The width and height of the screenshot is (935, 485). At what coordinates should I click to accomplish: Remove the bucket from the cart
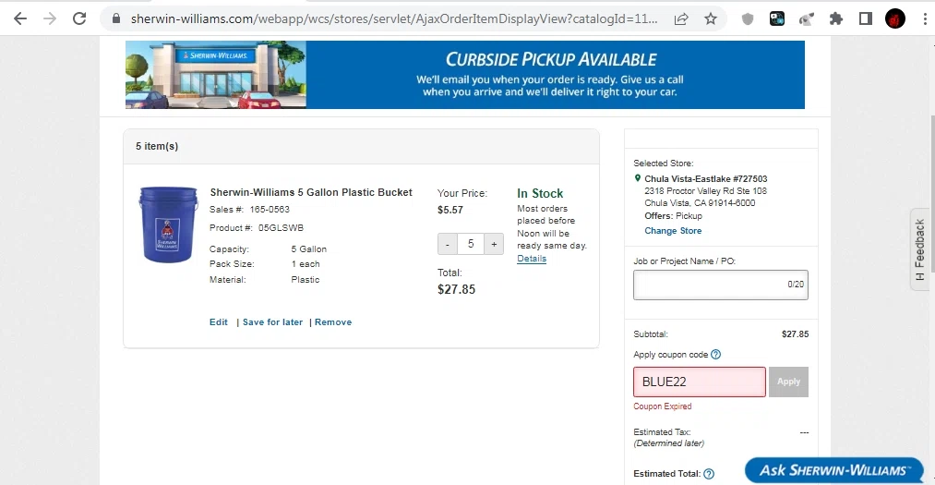pos(333,322)
